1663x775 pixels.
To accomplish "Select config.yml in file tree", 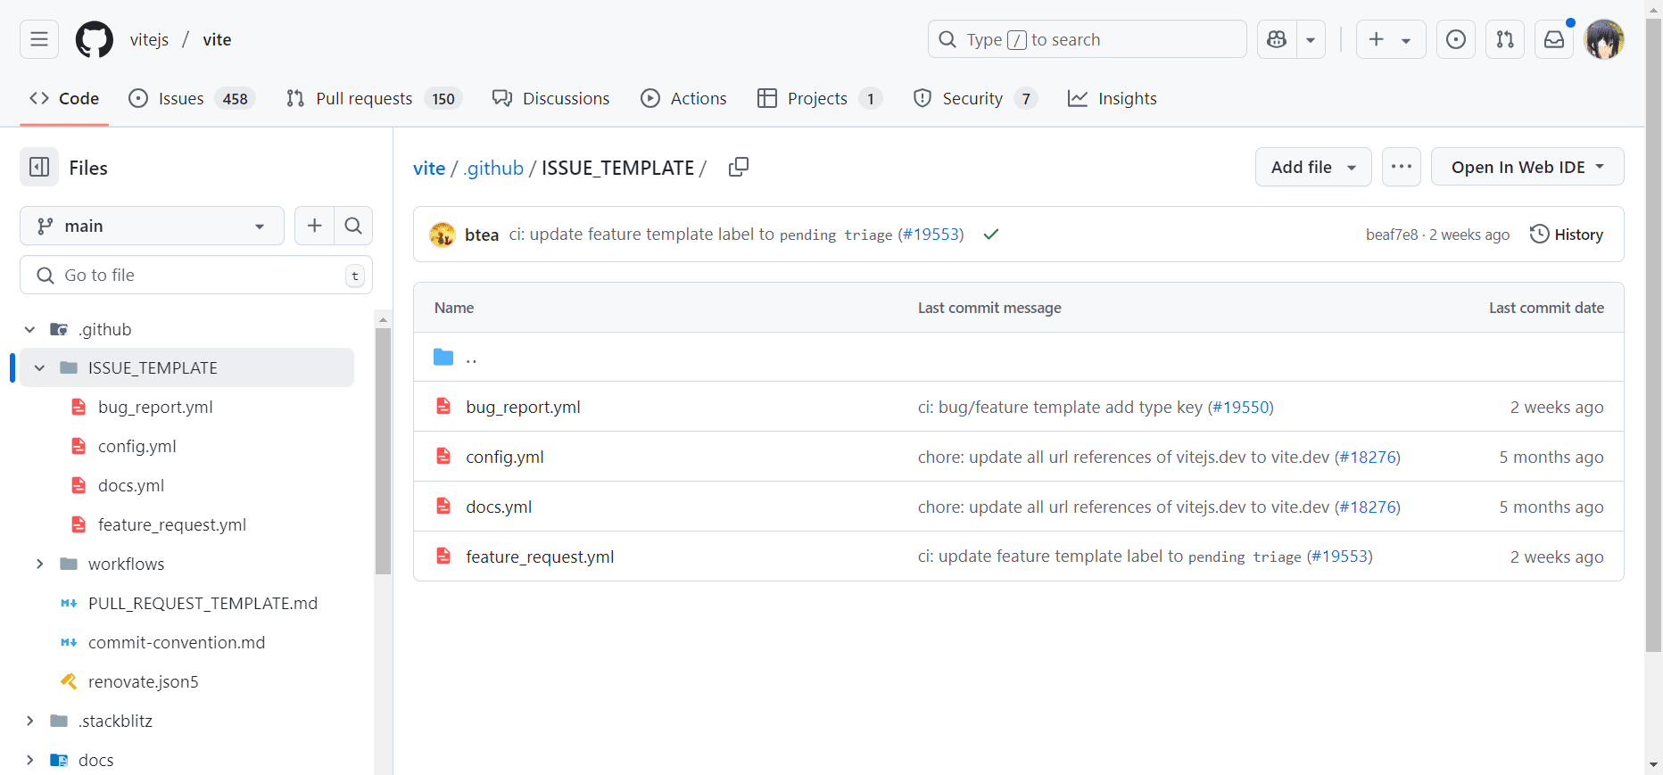I will [x=137, y=446].
